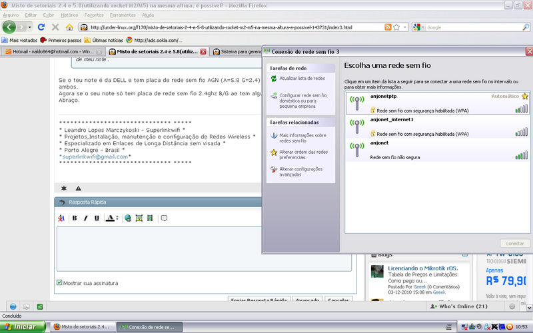Click Configurar rede sem fio doméstica
533x333 pixels.
point(303,101)
